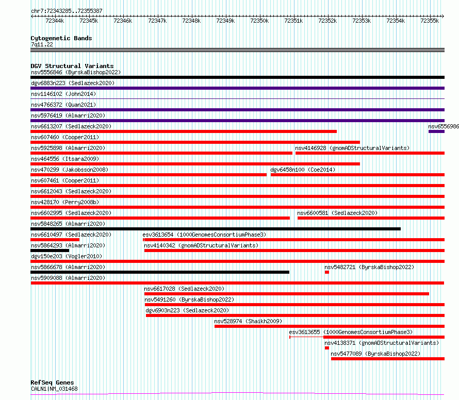The image size is (459, 400).
Task: Click nsv5491260 (ByrskaBishop2022) label
Action: 189,299
